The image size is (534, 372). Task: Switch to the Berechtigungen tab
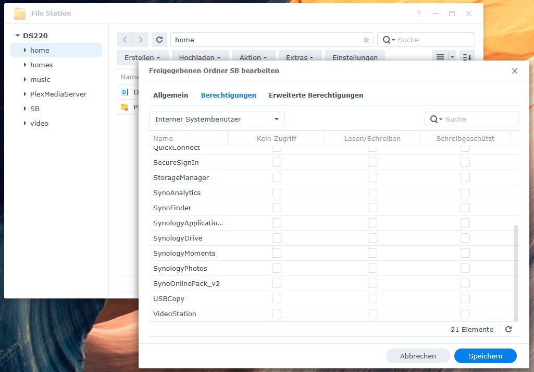(229, 95)
